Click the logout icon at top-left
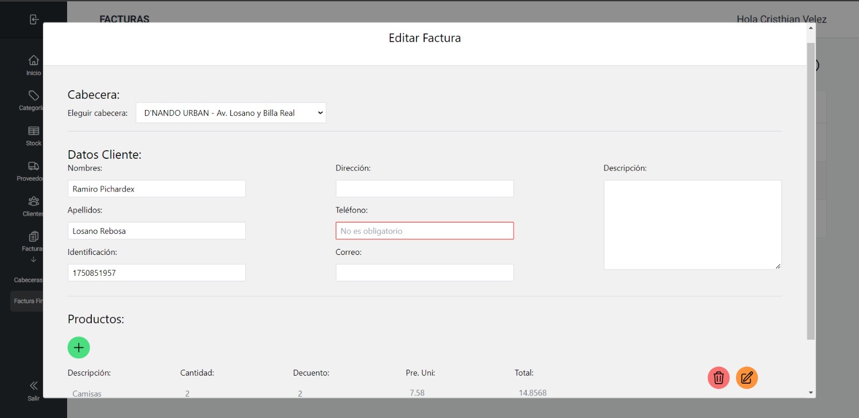 [x=34, y=19]
